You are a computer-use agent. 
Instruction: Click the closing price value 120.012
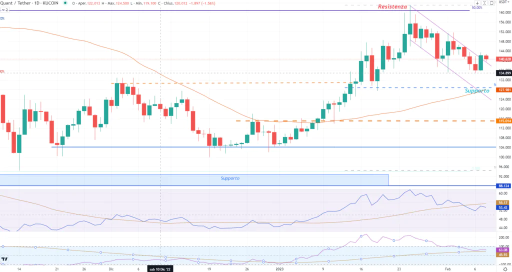pyautogui.click(x=180, y=3)
